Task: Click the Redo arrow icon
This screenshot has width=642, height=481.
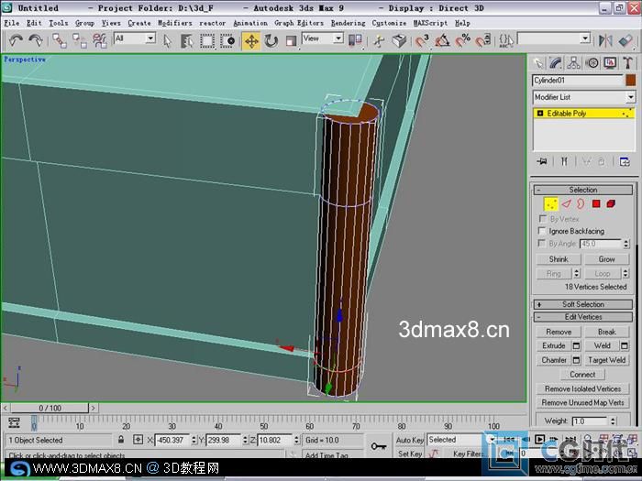Action: pyautogui.click(x=36, y=40)
